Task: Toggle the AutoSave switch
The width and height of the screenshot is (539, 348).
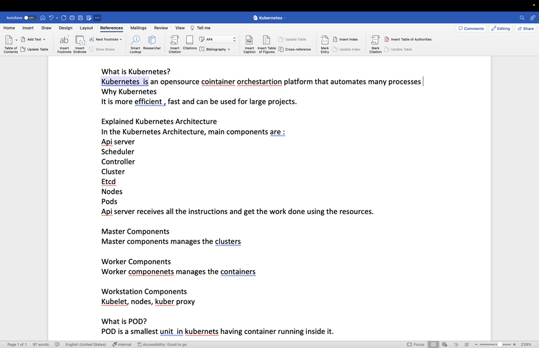Action: pyautogui.click(x=29, y=18)
